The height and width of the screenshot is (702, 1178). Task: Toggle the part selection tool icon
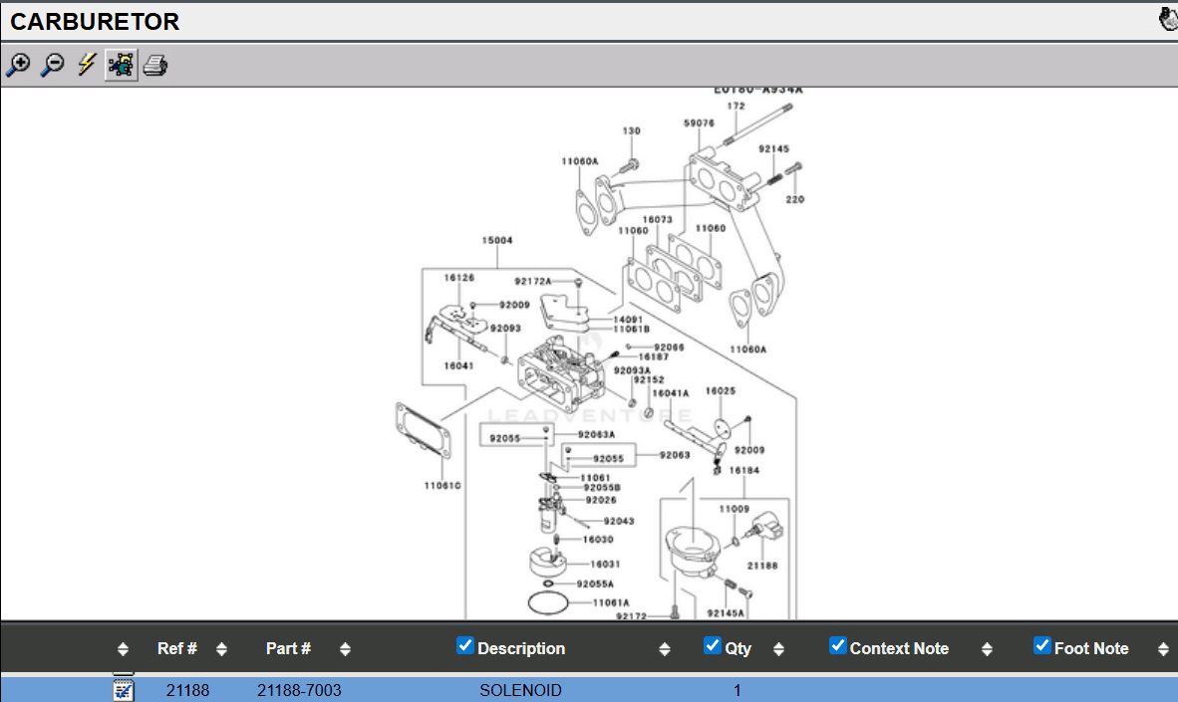(x=121, y=66)
